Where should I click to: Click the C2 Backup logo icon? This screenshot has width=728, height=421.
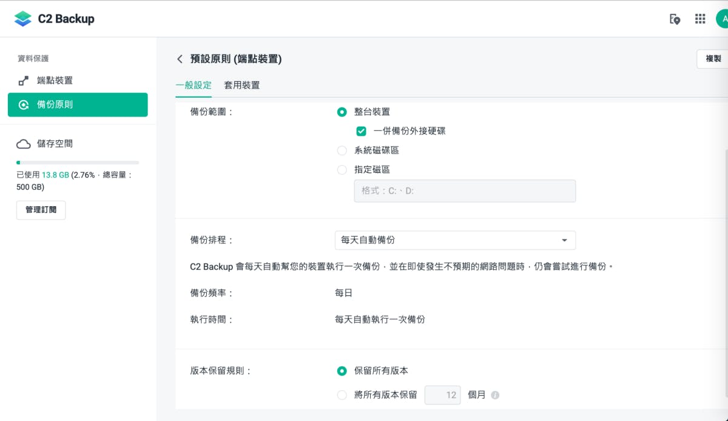pyautogui.click(x=22, y=19)
